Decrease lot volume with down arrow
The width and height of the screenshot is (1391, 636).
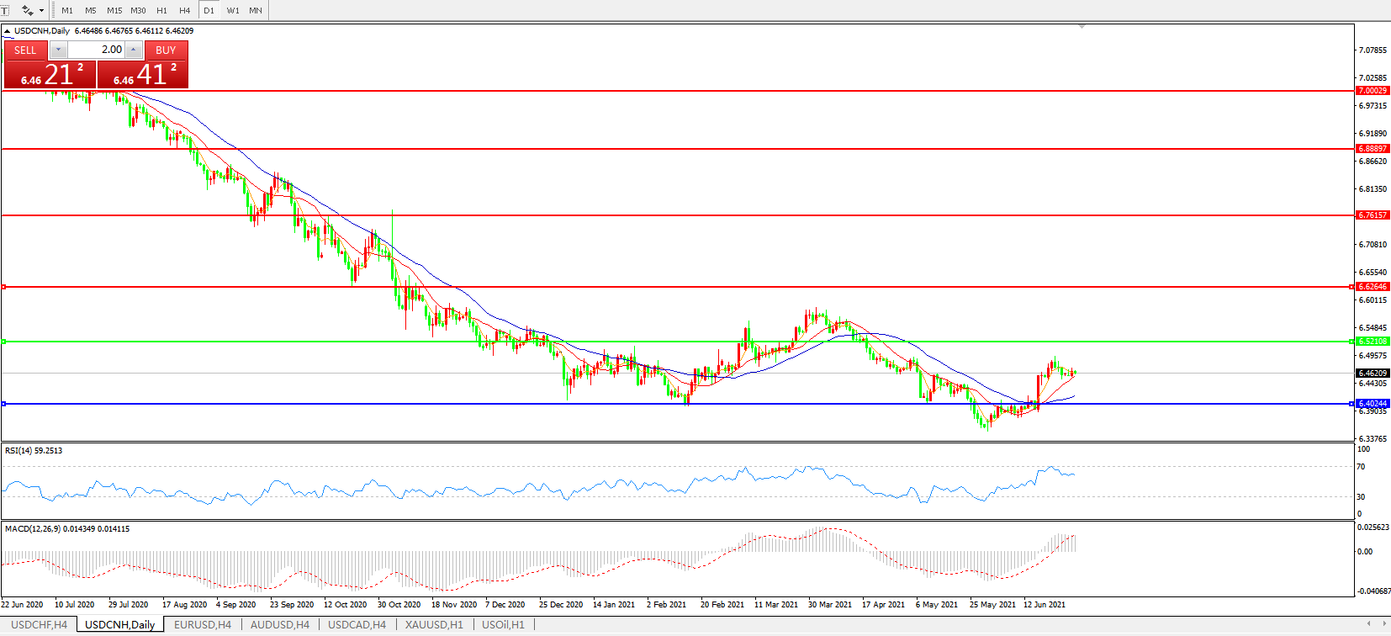pos(58,50)
